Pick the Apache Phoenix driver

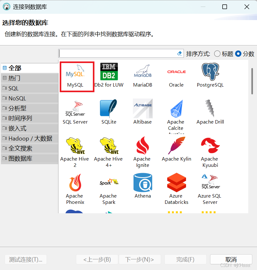tap(75, 189)
